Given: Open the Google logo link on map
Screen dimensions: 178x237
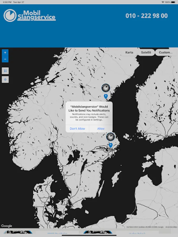Looking at the screenshot, I should [x=7, y=226].
